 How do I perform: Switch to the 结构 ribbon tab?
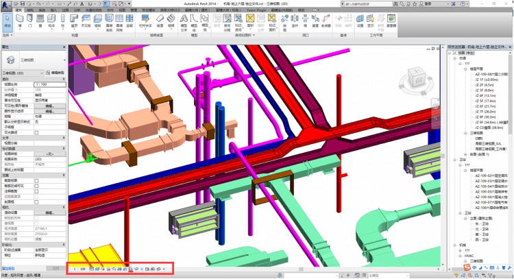30,10
